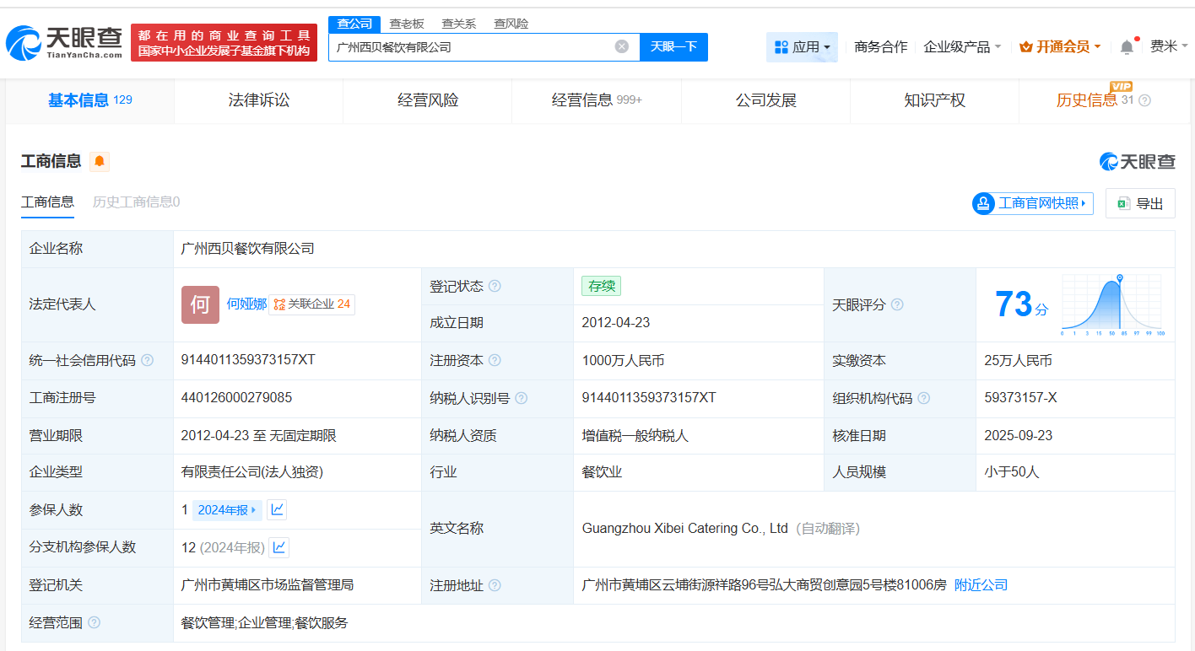Click the help icon next to 天眼评分
This screenshot has height=651, width=1195.
[x=897, y=304]
